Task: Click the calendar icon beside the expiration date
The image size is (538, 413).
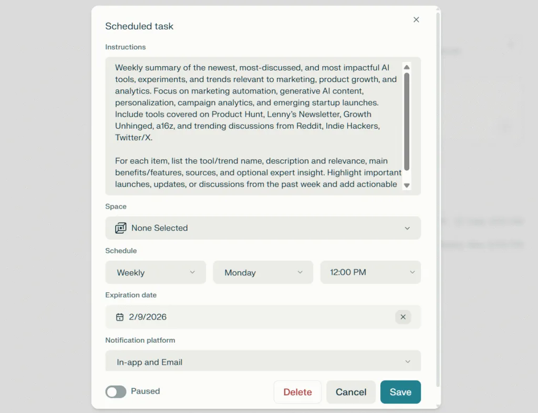Action: pos(120,317)
